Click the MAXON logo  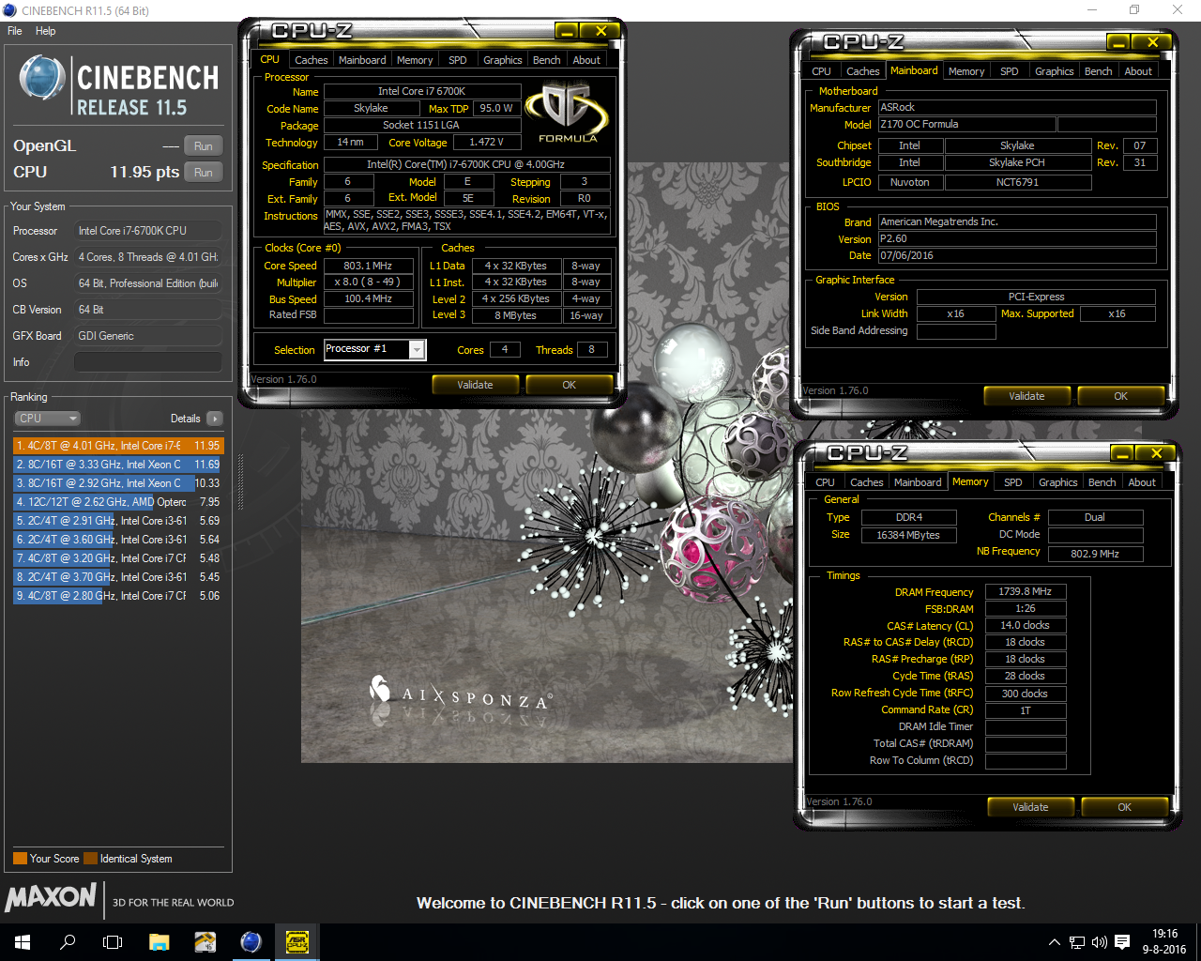(51, 896)
